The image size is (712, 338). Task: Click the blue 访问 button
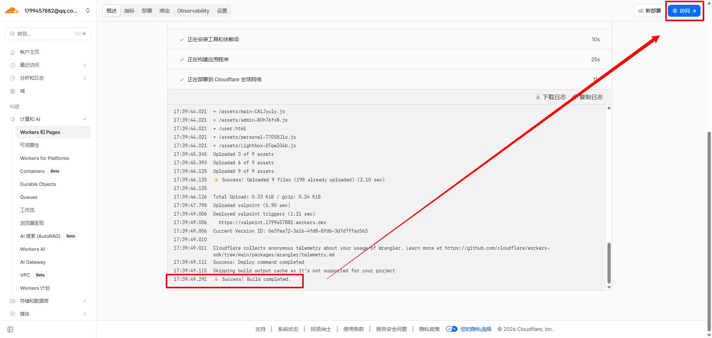(x=684, y=11)
